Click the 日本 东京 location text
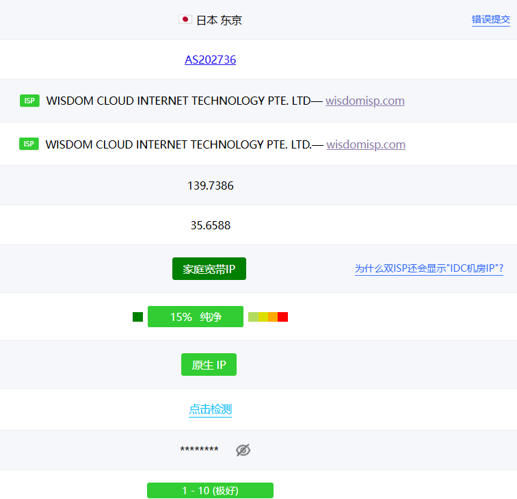Image resolution: width=517 pixels, height=499 pixels. pos(219,21)
